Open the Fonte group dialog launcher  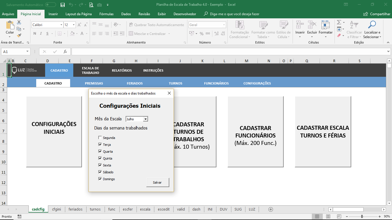(87, 42)
